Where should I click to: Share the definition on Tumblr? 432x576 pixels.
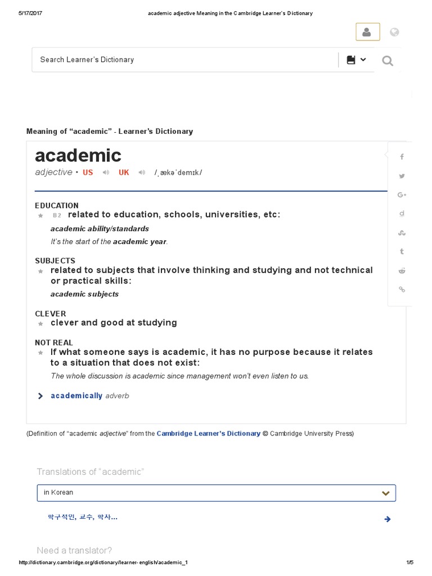pyautogui.click(x=402, y=251)
